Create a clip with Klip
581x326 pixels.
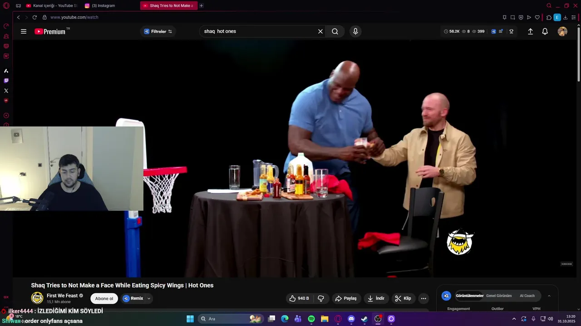pyautogui.click(x=403, y=298)
